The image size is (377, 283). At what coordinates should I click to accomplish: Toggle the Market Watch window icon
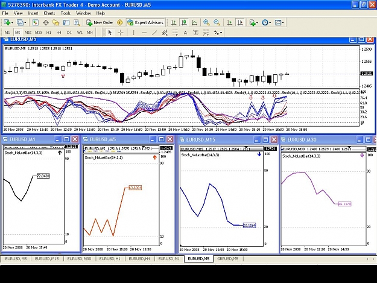tap(35, 22)
